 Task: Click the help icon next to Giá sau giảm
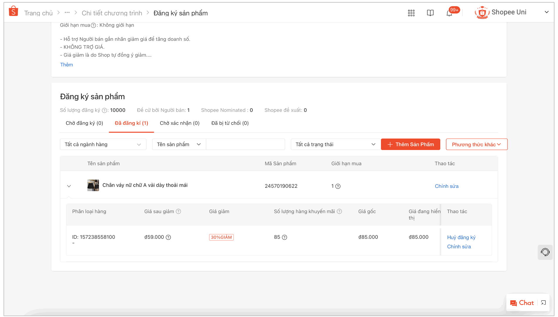tap(178, 211)
